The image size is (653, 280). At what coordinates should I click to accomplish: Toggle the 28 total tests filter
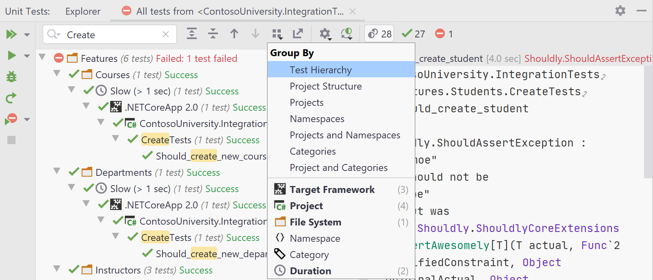(379, 34)
